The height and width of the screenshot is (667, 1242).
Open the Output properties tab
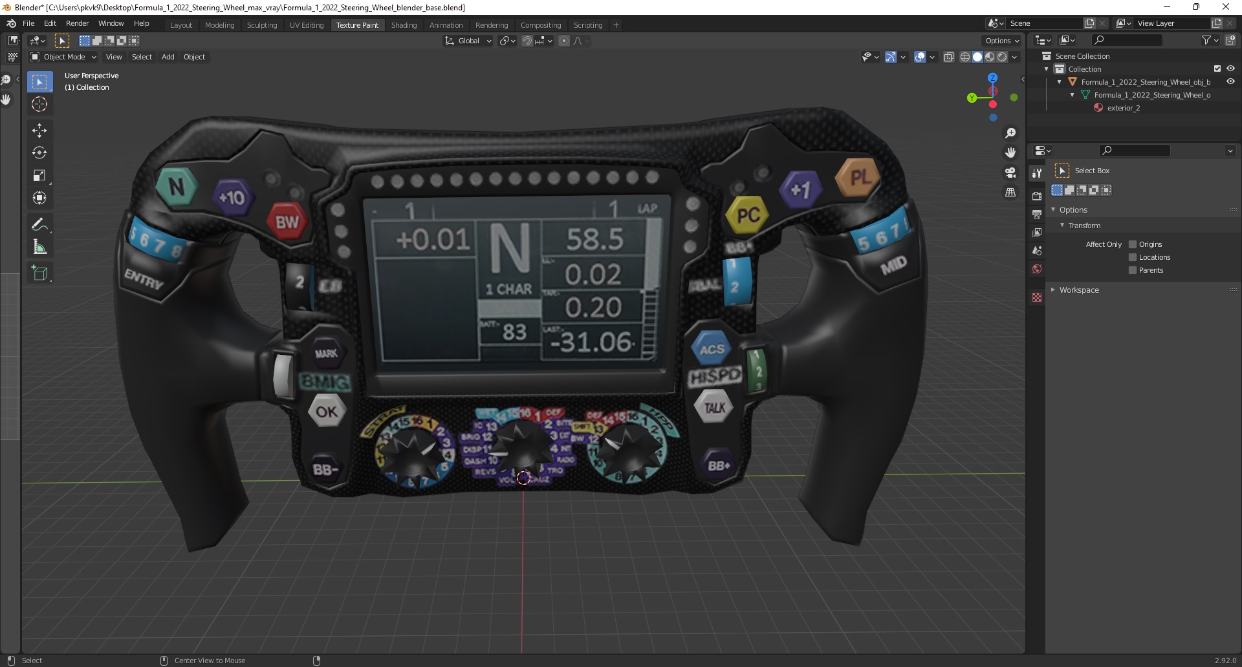point(1037,214)
